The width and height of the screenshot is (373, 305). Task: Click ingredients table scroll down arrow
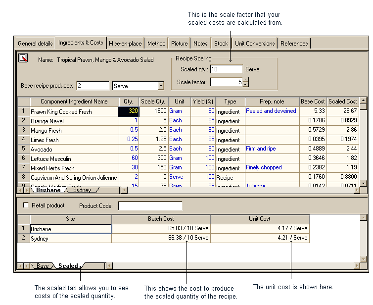coord(363,183)
